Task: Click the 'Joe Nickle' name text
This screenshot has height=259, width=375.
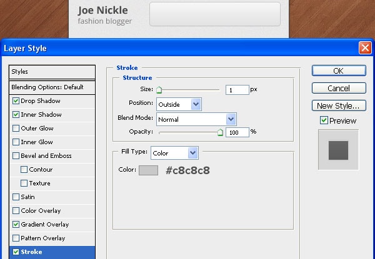Action: pyautogui.click(x=103, y=10)
